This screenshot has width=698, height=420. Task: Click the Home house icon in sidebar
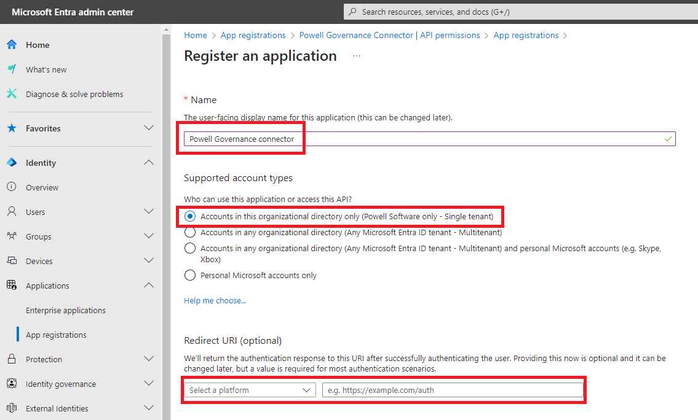coord(12,44)
